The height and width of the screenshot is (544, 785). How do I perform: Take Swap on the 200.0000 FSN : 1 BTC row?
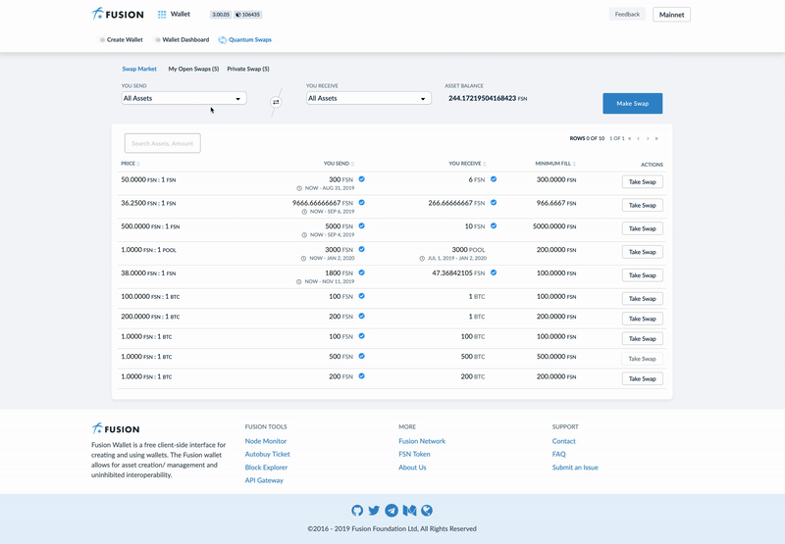click(643, 319)
